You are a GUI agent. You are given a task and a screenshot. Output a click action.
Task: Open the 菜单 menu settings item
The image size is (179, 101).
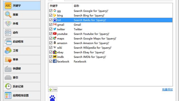[22, 59]
